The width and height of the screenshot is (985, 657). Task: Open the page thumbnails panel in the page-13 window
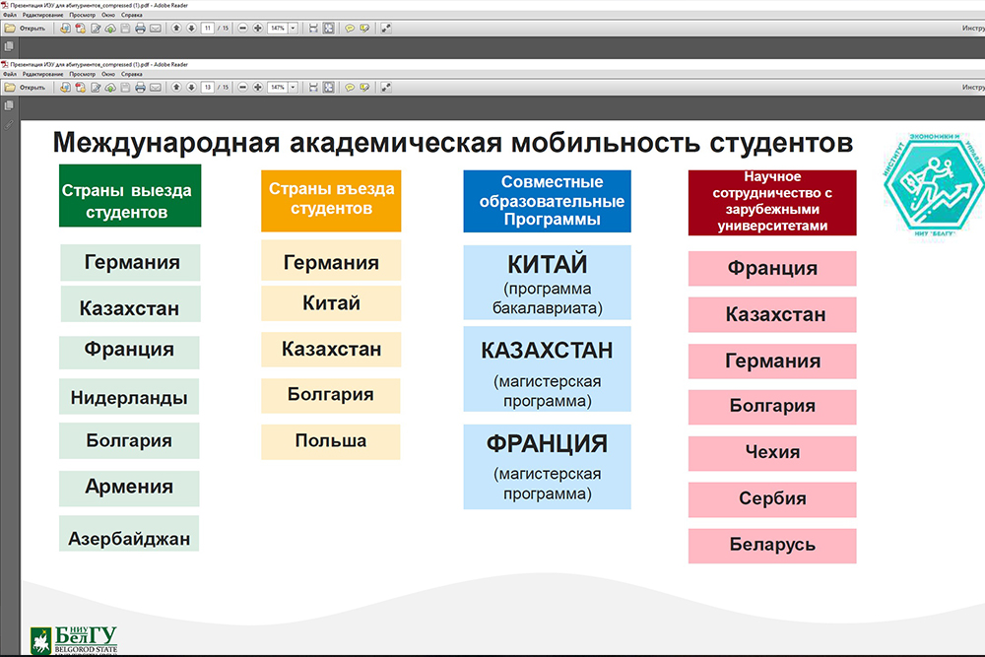[9, 105]
